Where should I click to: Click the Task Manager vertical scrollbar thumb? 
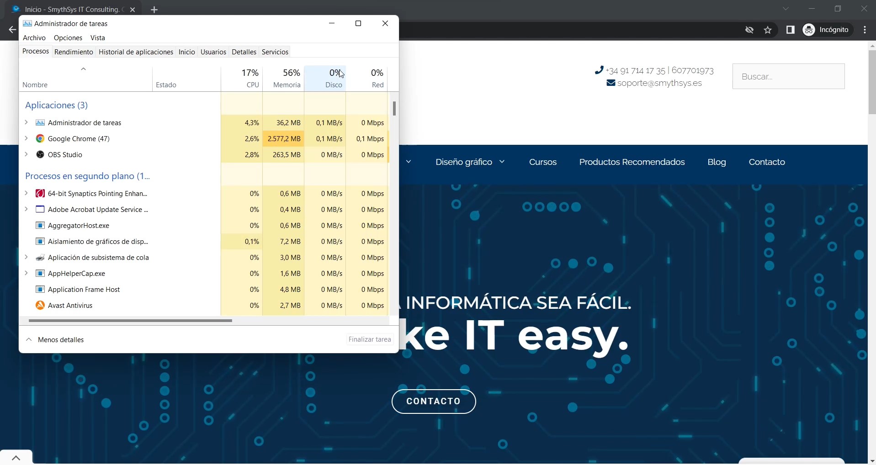pos(394,109)
